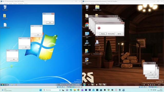Screen dimensions: 164x92
Task: Select the Dokumenty desktop shortcut
Action: coord(97,43)
